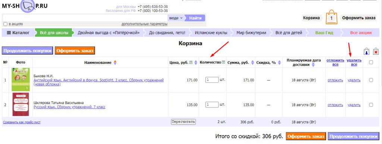Open the 'Ваш Гид' tab
This screenshot has width=382, height=144.
click(x=324, y=33)
